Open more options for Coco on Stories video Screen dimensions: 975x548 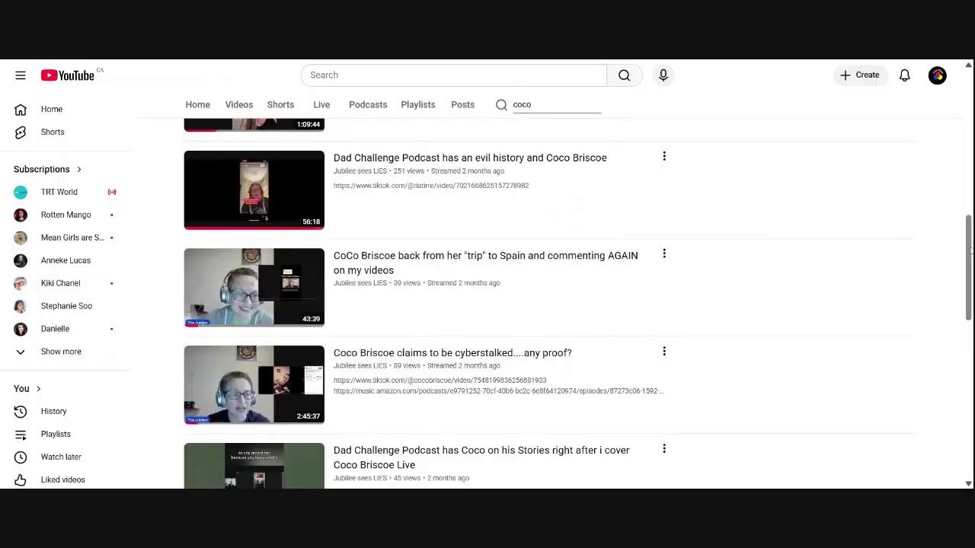[664, 448]
